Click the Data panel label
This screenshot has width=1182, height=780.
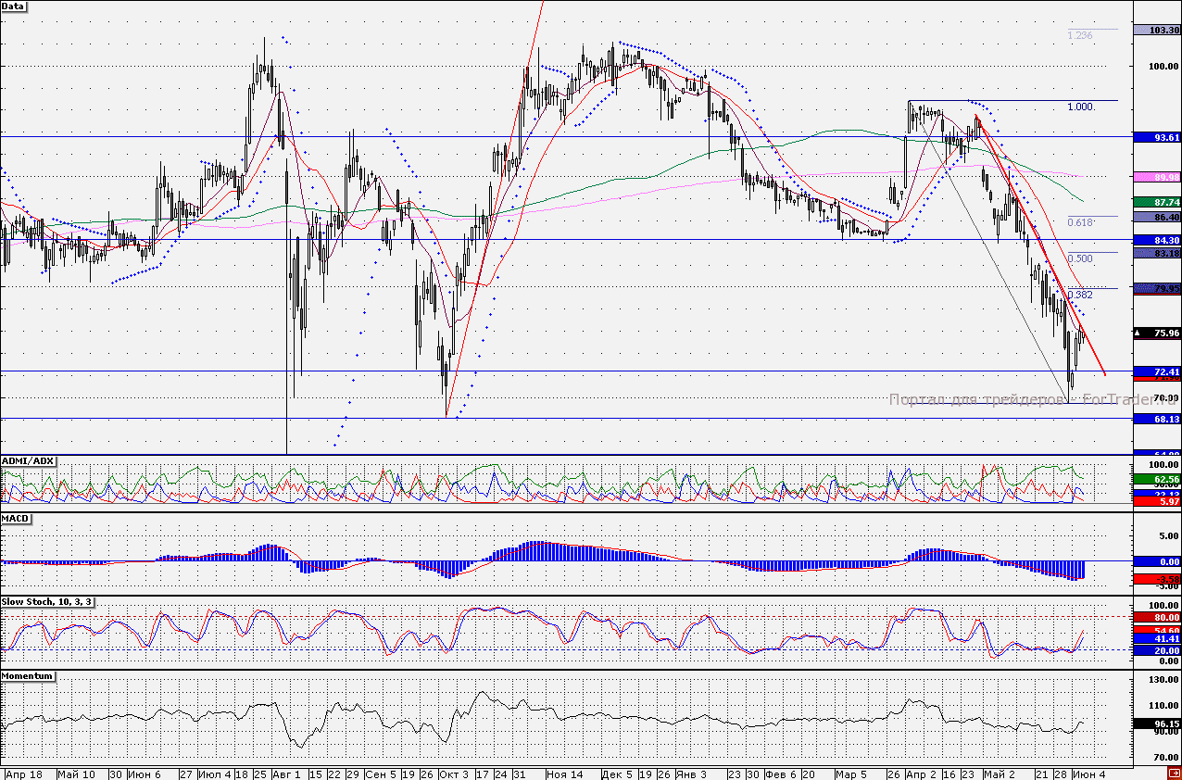[x=14, y=6]
